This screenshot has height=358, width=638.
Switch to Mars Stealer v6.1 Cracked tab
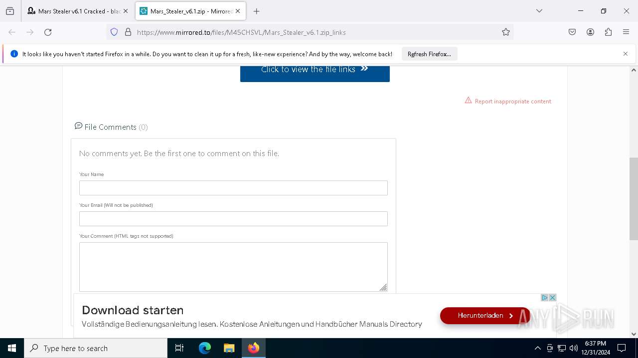click(x=78, y=11)
